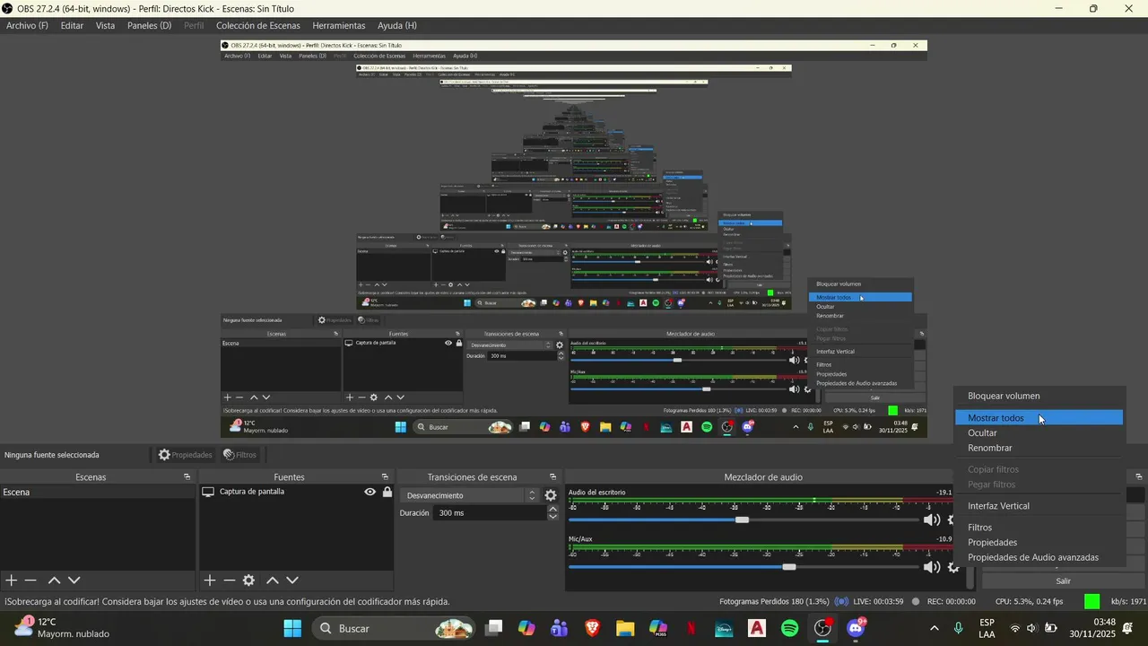Open the Herramientas menu

[339, 25]
